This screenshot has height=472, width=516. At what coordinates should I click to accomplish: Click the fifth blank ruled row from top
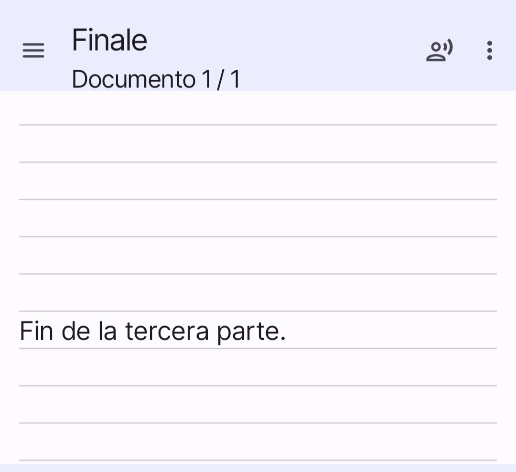(x=258, y=256)
